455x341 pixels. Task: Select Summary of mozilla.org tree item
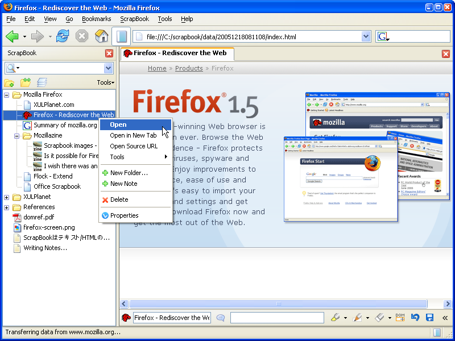(60, 125)
